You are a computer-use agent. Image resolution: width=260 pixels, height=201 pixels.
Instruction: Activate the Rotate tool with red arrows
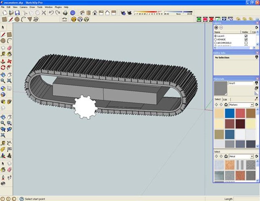click(x=3, y=67)
